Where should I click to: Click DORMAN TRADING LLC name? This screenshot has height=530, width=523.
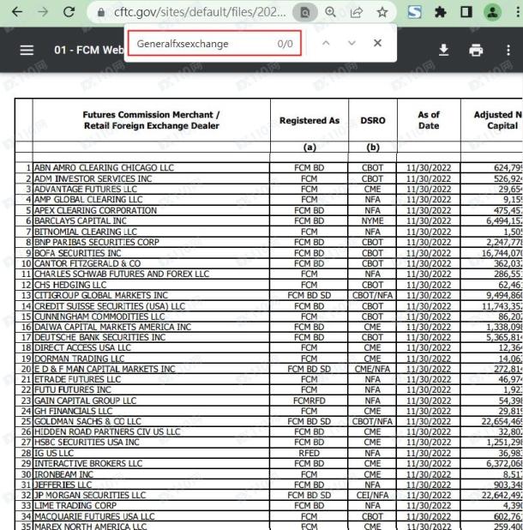80,358
